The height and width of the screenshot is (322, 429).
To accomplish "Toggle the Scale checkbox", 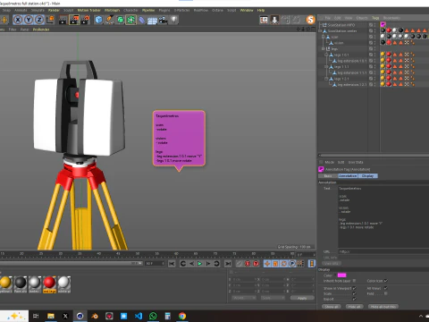I will (x=354, y=293).
